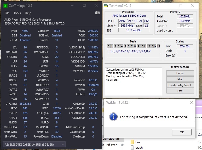The width and height of the screenshot is (202, 150).
Task: Open the File menu in ZenTimings
Action: tap(7, 13)
